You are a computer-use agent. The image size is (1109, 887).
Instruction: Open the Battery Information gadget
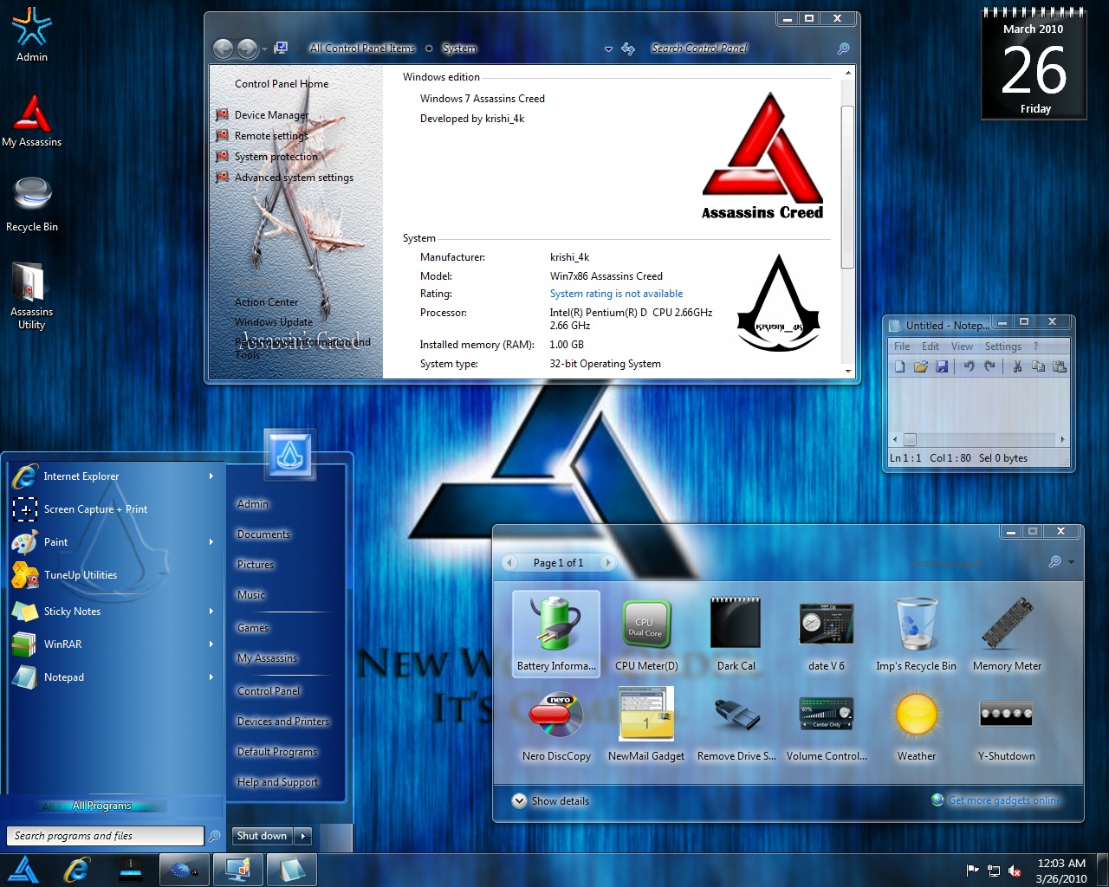point(556,633)
